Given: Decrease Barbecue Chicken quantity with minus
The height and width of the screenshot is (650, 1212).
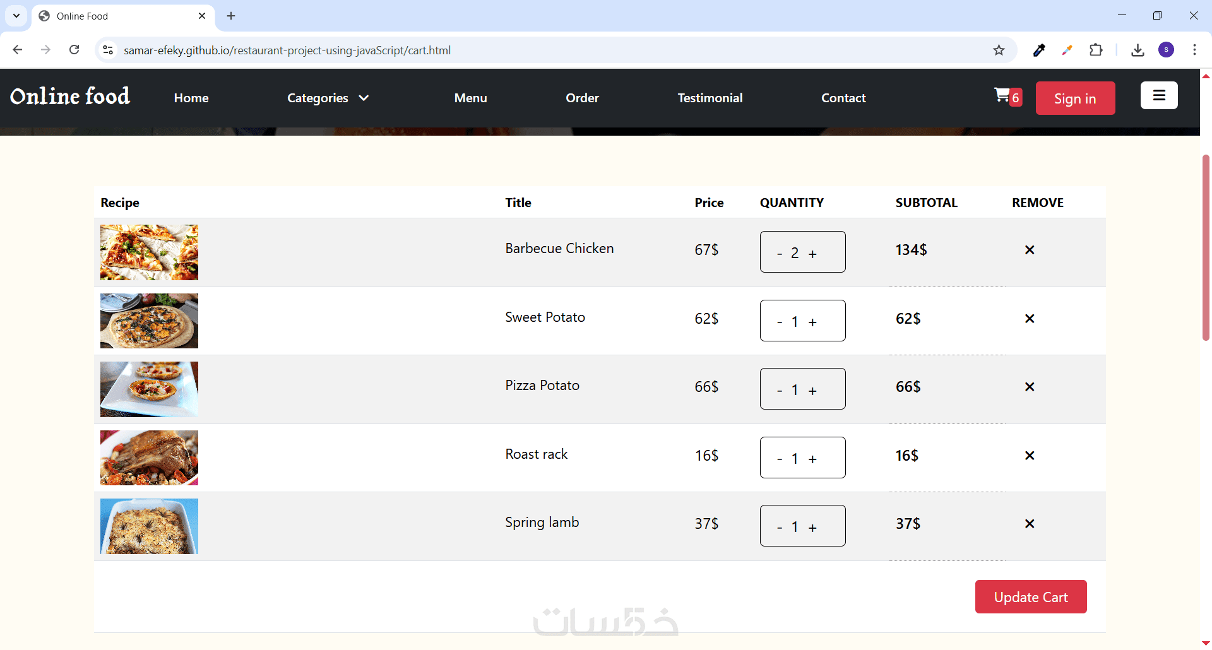Looking at the screenshot, I should pyautogui.click(x=780, y=254).
